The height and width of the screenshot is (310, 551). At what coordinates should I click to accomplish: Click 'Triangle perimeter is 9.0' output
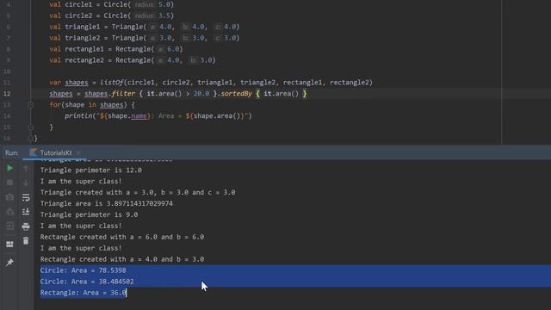pos(89,214)
